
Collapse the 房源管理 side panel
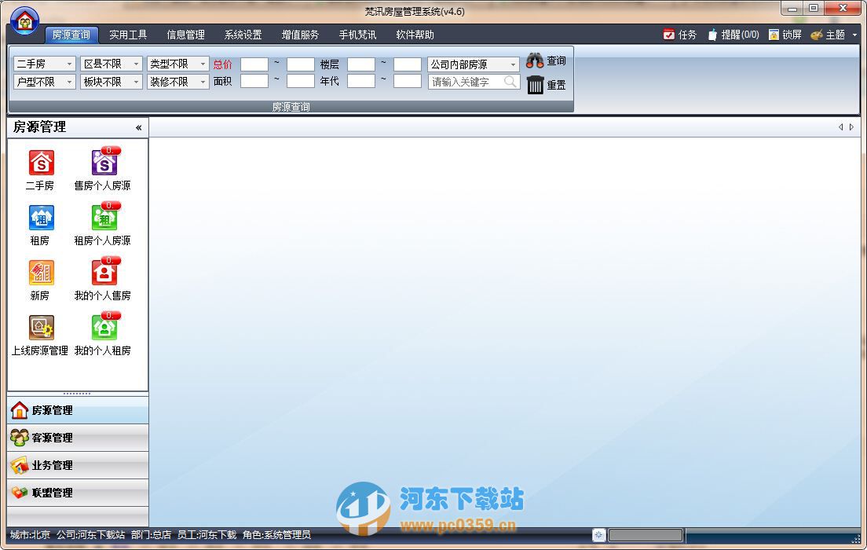coord(139,128)
